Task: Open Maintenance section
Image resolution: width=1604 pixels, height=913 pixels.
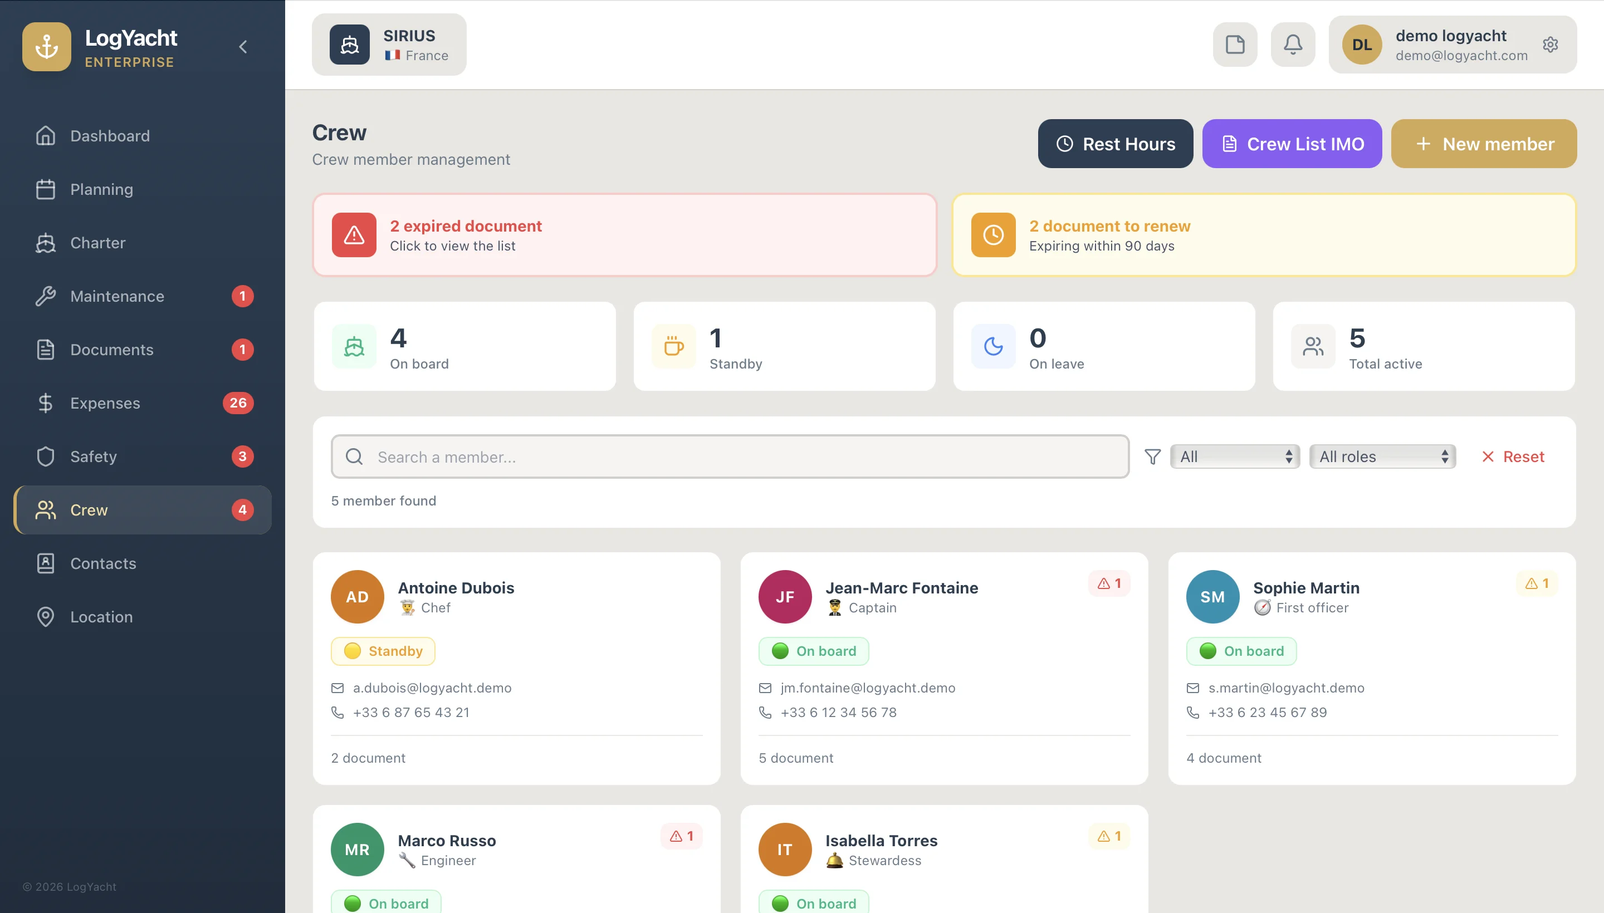Action: (143, 296)
